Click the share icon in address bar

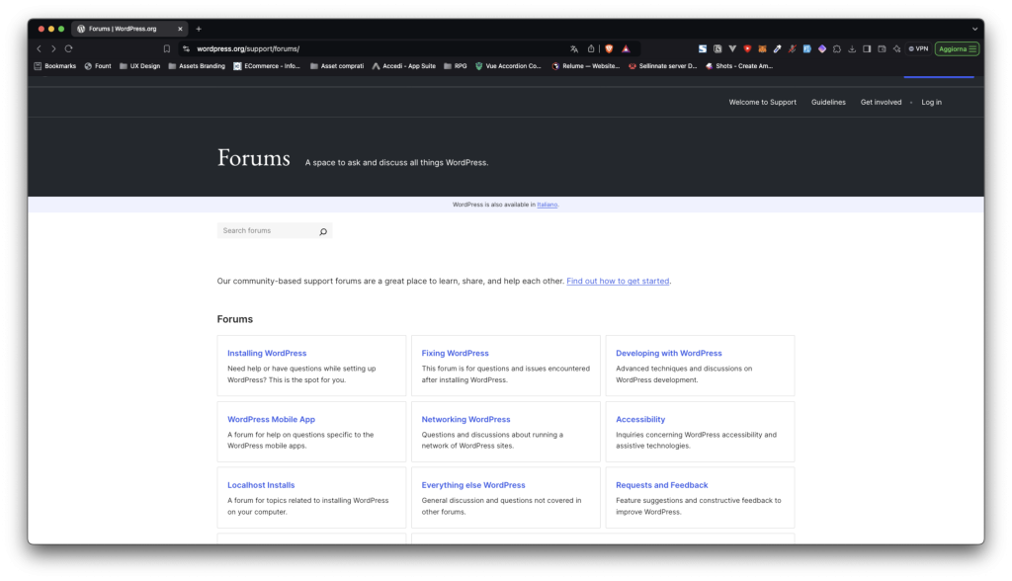pyautogui.click(x=591, y=48)
